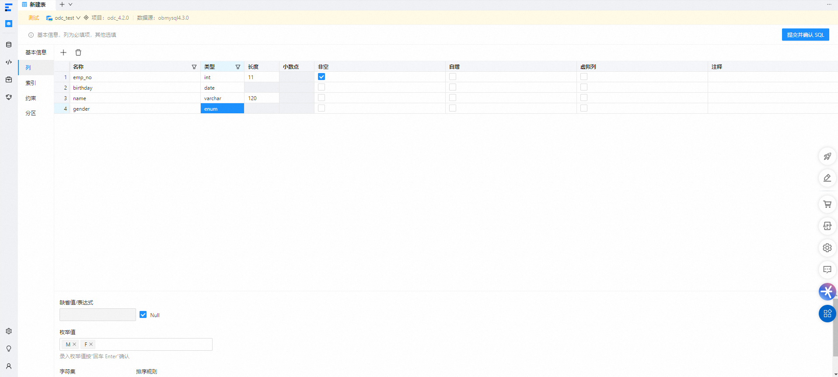838x377 pixels.
Task: Open the 分区 section
Action: [36, 113]
